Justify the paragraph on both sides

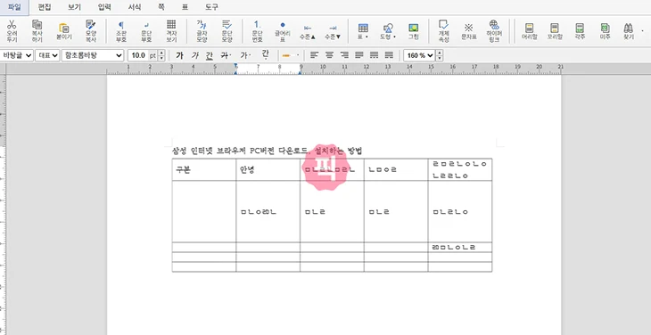(359, 55)
